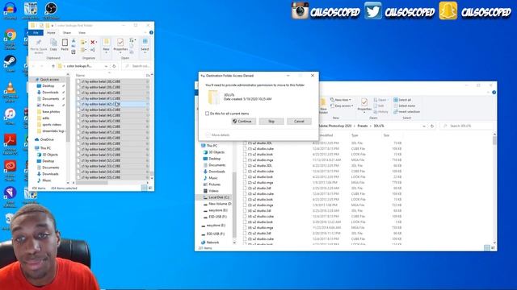The width and height of the screenshot is (517, 290).
Task: Click New folder in the 3DLUTs window ribbon
Action: (x=323, y=106)
